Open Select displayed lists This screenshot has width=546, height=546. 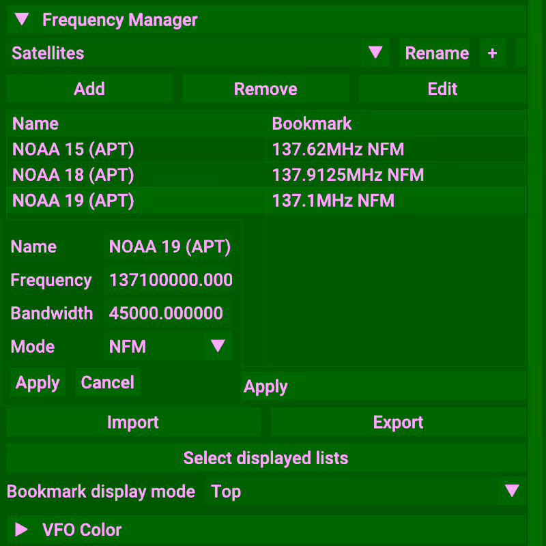tap(266, 457)
